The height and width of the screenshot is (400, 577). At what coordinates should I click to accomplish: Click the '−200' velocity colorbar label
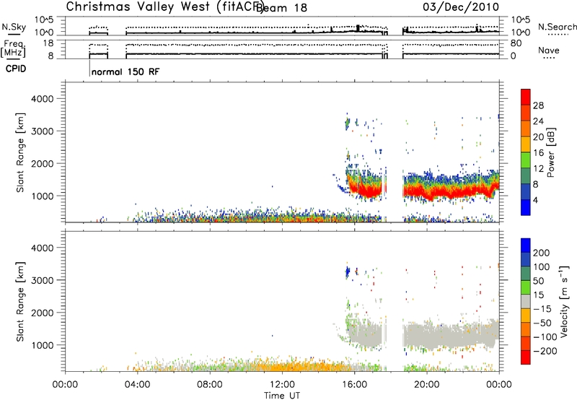545,351
